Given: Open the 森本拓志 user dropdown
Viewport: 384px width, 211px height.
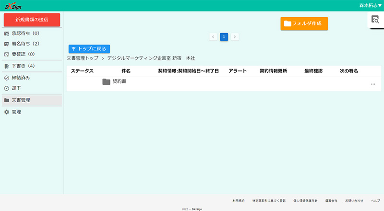Looking at the screenshot, I should (x=370, y=5).
